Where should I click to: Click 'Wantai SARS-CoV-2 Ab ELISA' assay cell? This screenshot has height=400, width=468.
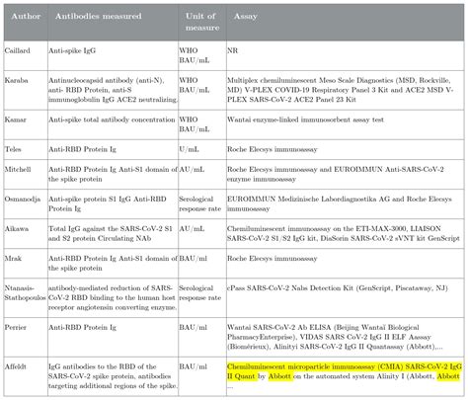point(346,337)
